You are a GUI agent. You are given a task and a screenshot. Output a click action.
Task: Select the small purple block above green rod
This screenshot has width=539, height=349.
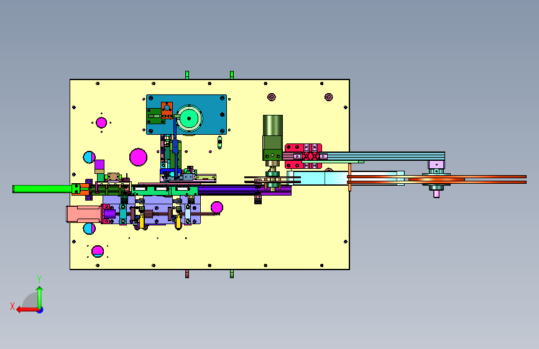[x=99, y=165]
